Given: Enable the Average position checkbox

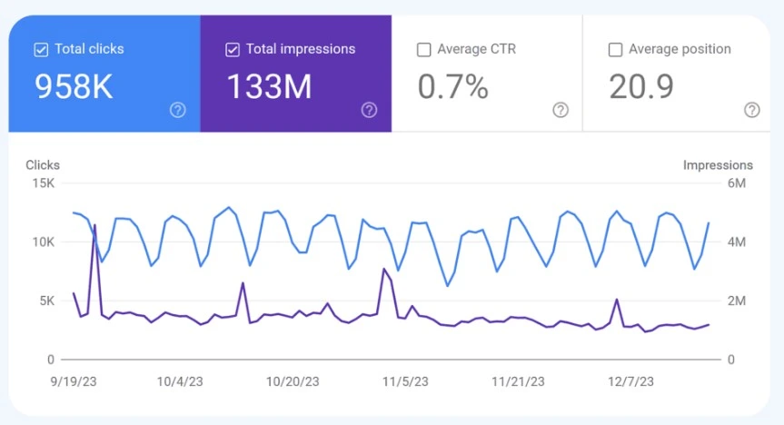Looking at the screenshot, I should [x=616, y=50].
